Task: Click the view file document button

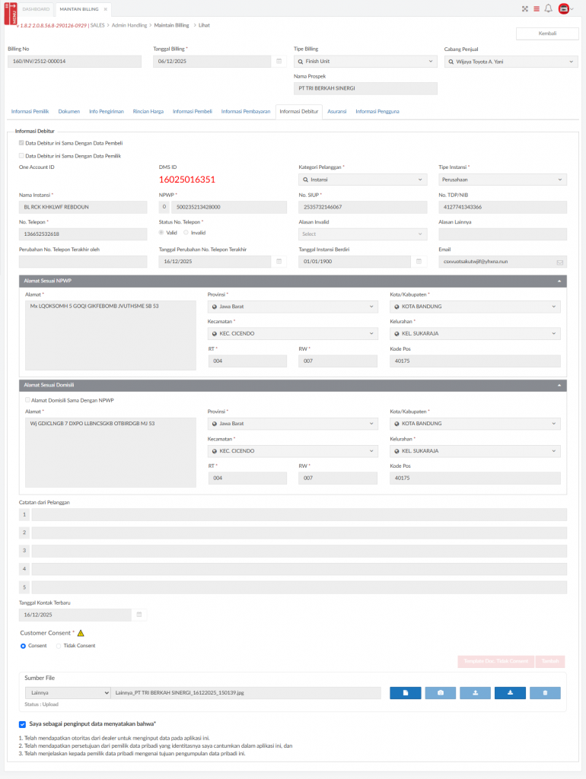Action: coord(406,693)
